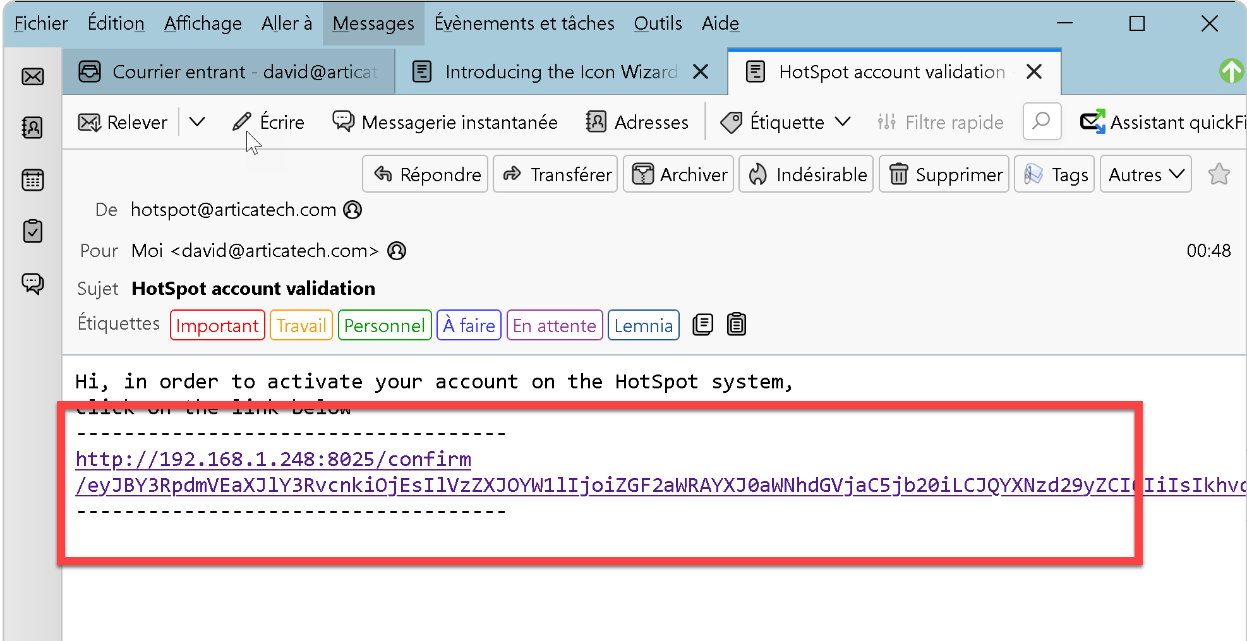Open the Address Book sidebar icon
1247x641 pixels.
coord(33,128)
